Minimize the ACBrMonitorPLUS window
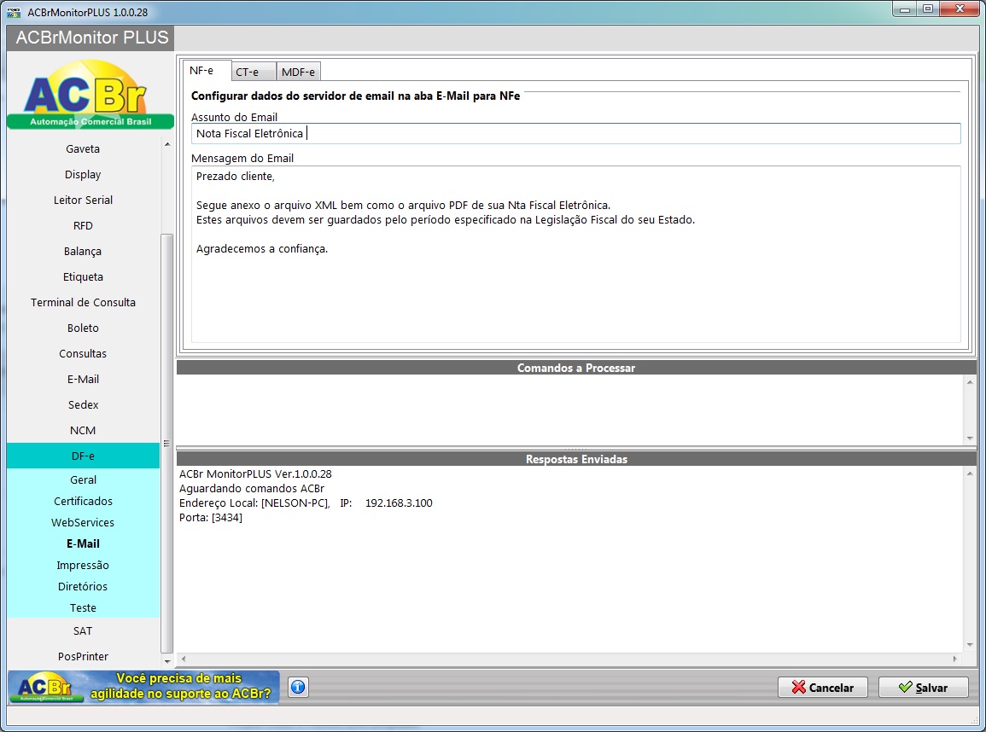986x732 pixels. pos(905,9)
